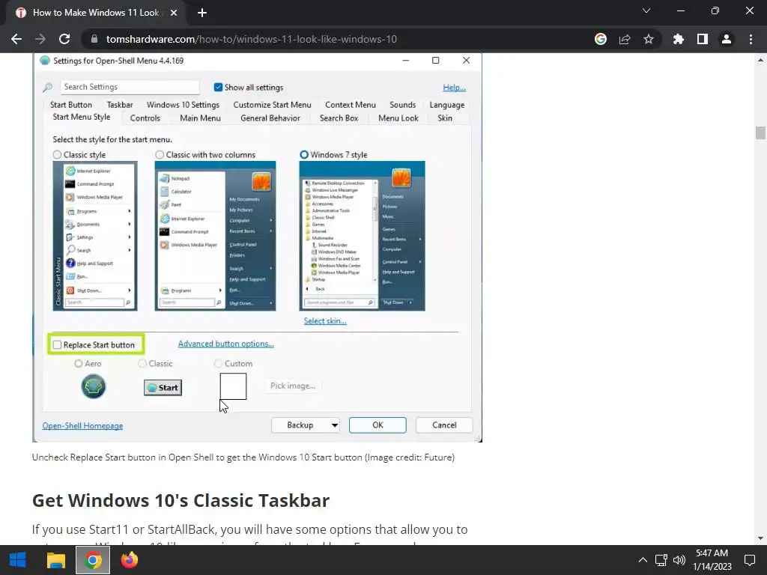767x575 pixels.
Task: Open the notification center icon
Action: click(x=749, y=560)
